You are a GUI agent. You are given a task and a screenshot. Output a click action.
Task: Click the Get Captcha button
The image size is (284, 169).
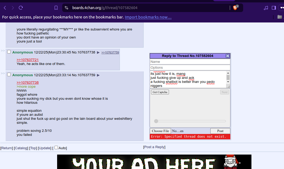(x=160, y=92)
